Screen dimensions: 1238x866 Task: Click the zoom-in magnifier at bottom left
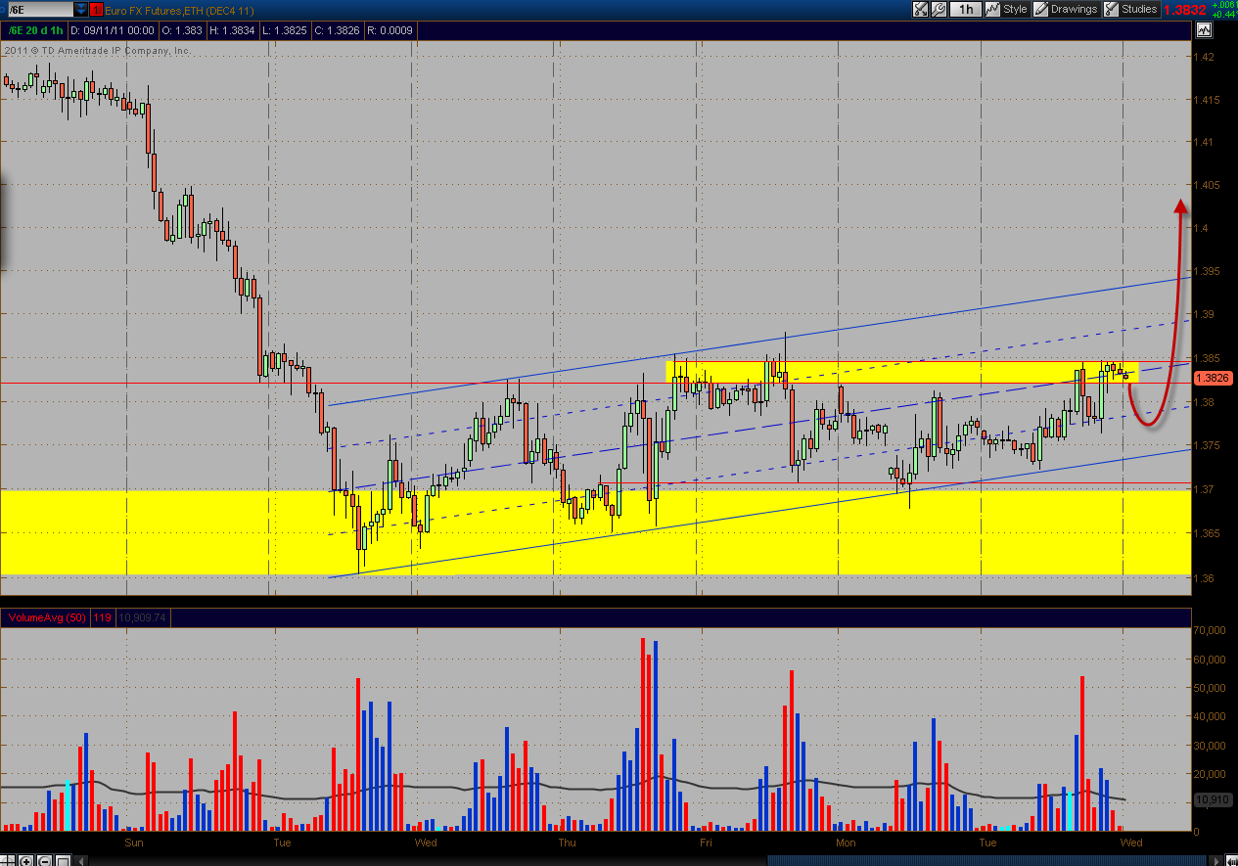pyautogui.click(x=26, y=861)
